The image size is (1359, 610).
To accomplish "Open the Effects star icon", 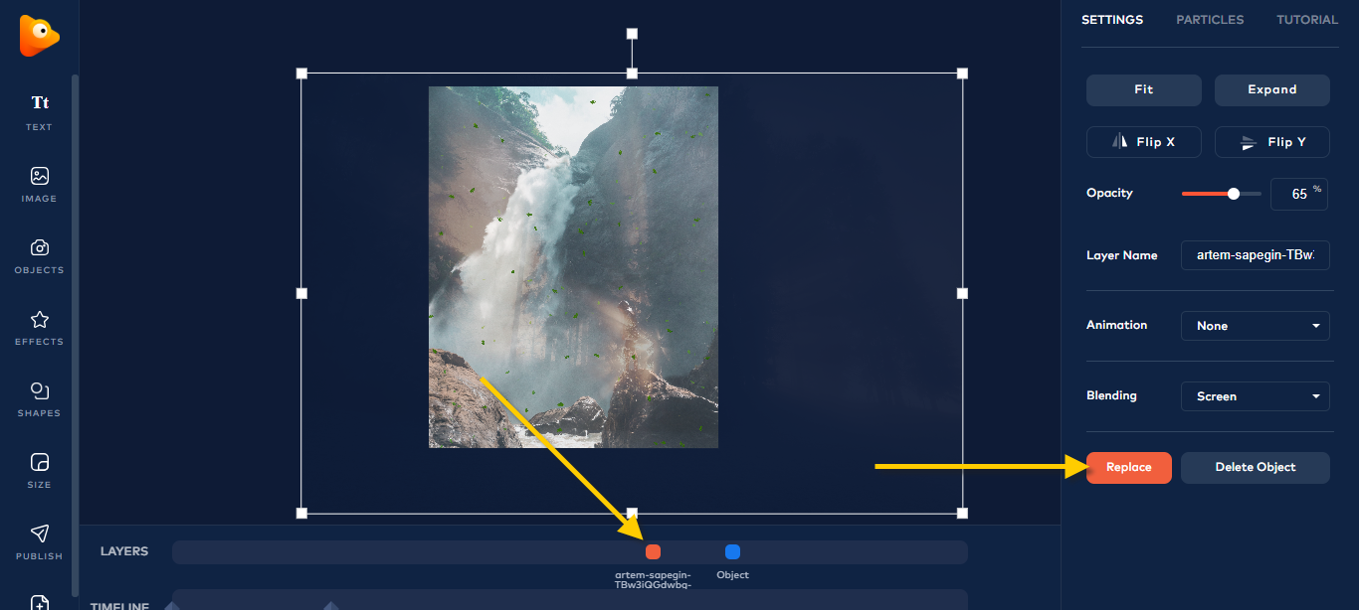I will click(x=40, y=319).
